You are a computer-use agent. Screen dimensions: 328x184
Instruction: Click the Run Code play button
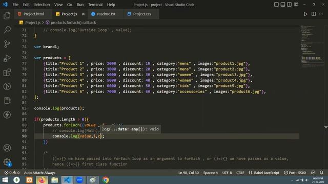click(305, 14)
